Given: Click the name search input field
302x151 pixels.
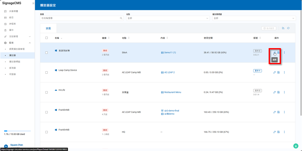Looking at the screenshot, I should pos(80,18).
